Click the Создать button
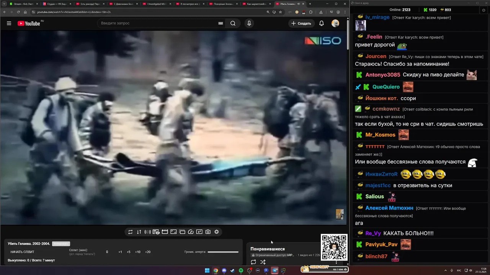 click(301, 23)
